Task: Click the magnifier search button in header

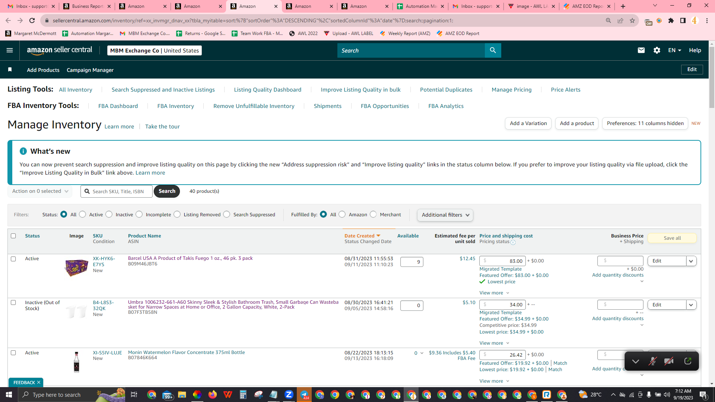Action: [x=493, y=50]
